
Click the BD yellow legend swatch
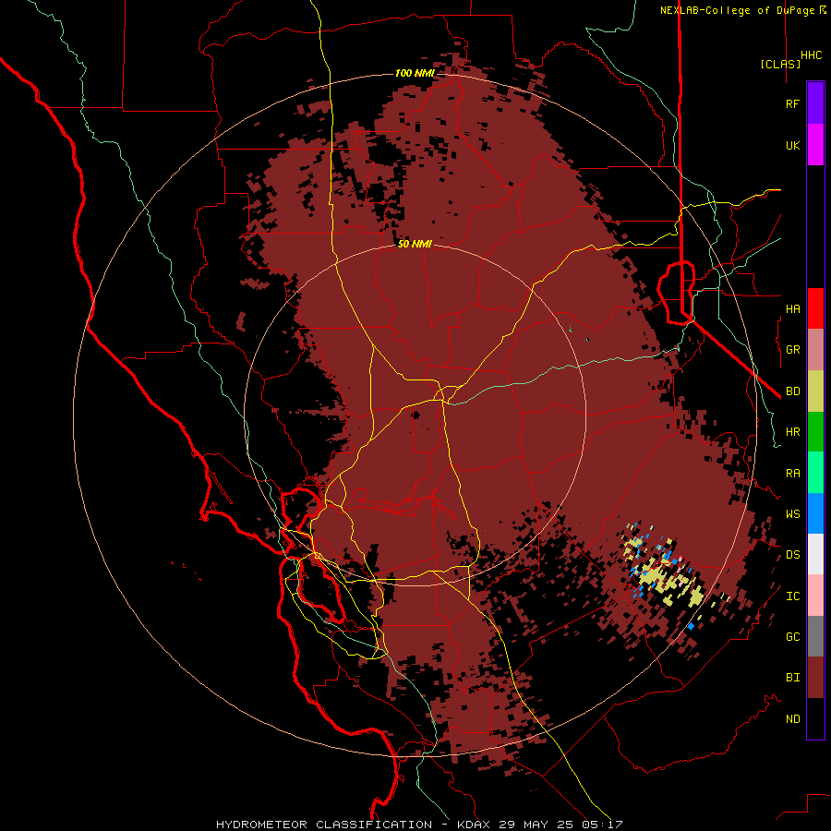point(815,391)
